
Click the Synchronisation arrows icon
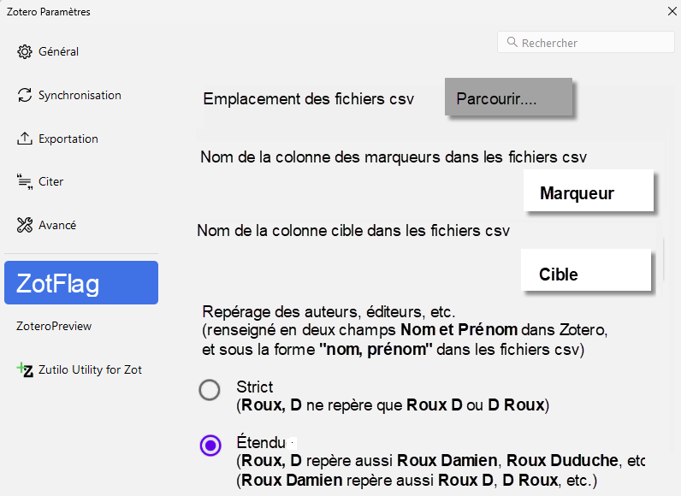point(24,95)
